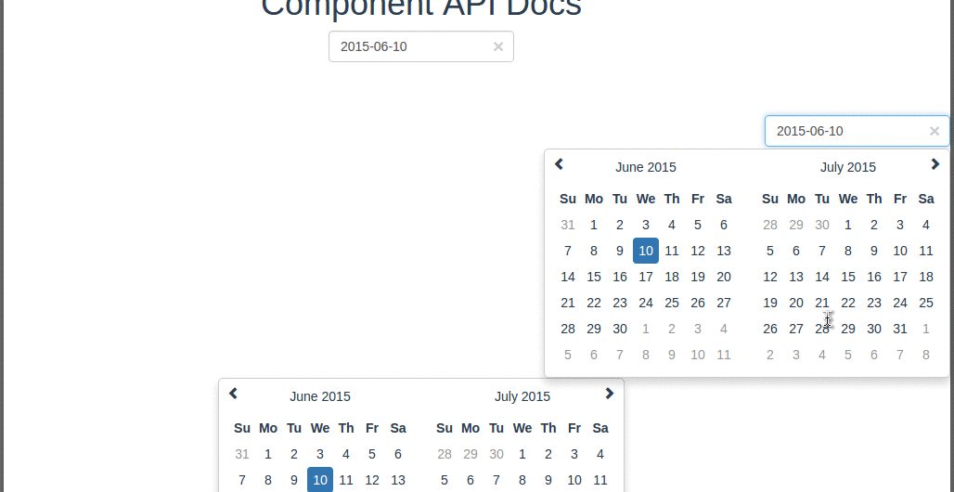The width and height of the screenshot is (954, 492).
Task: Clear the top date input with the X icon
Action: pos(498,47)
